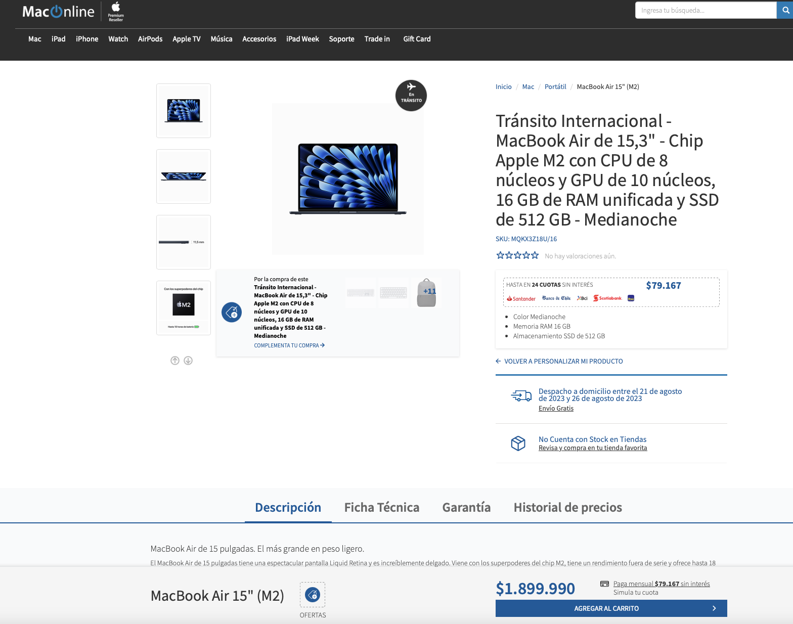
Task: Click Complementa tu compra link
Action: point(289,345)
